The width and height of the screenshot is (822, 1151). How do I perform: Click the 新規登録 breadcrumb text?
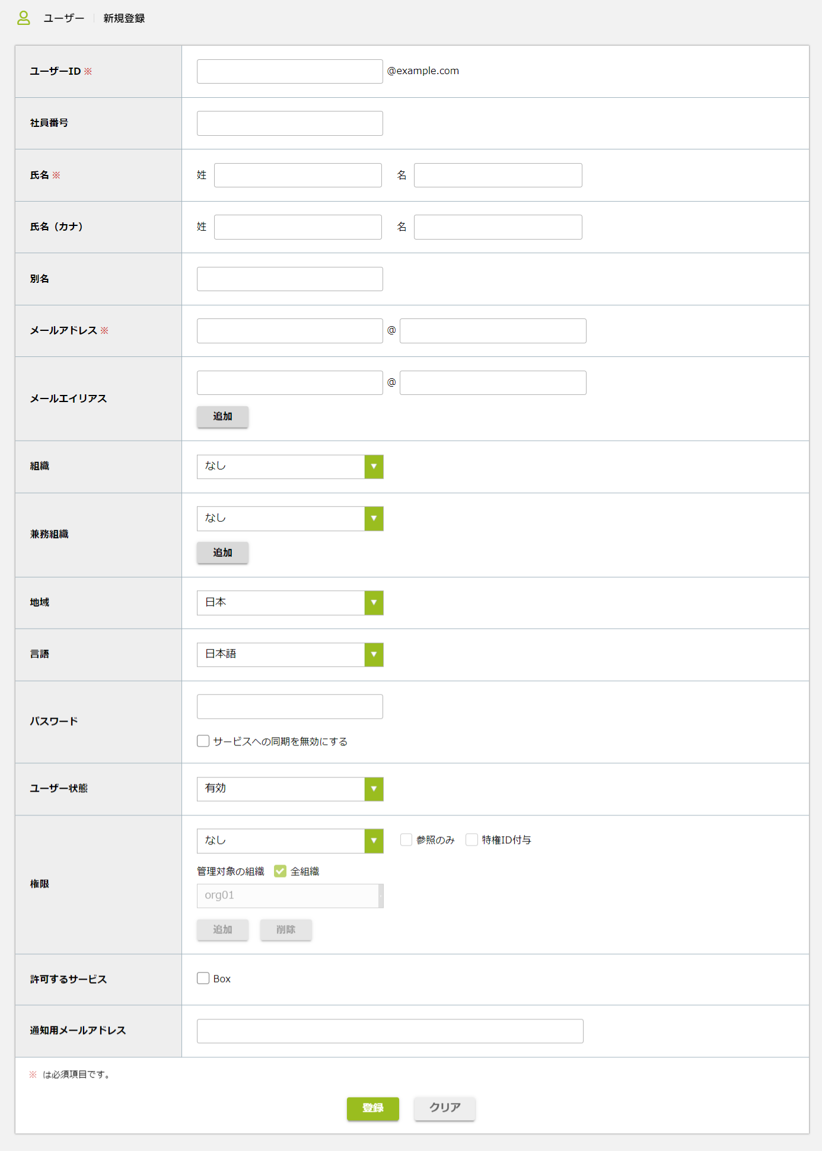124,18
